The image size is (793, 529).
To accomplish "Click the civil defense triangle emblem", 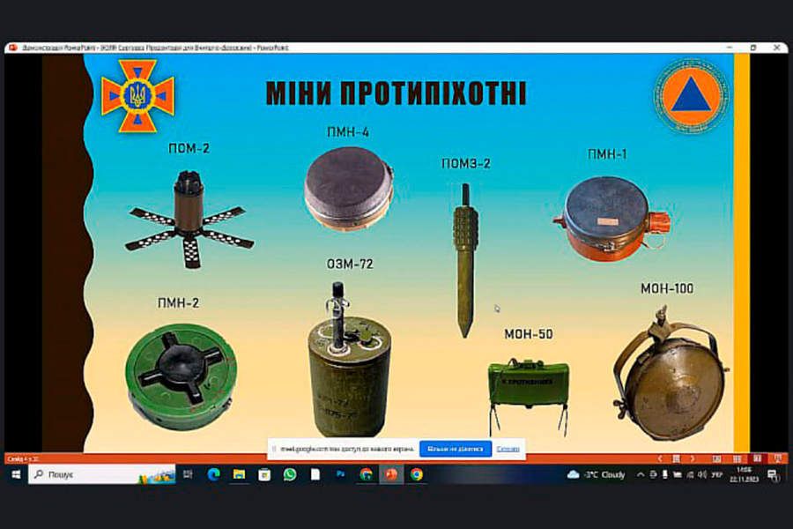I will click(x=691, y=95).
